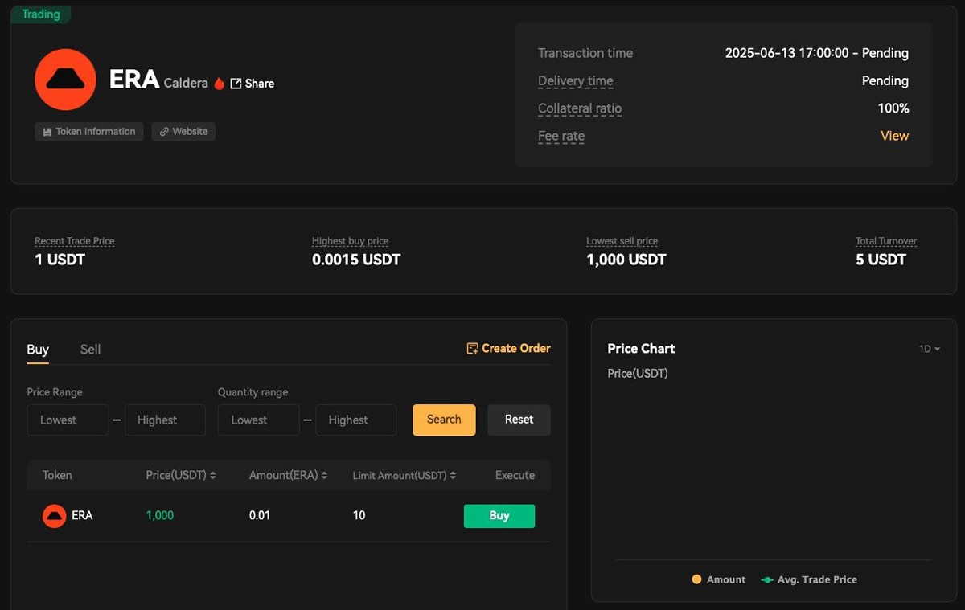Switch to the Sell tab
The height and width of the screenshot is (610, 965).
click(89, 349)
